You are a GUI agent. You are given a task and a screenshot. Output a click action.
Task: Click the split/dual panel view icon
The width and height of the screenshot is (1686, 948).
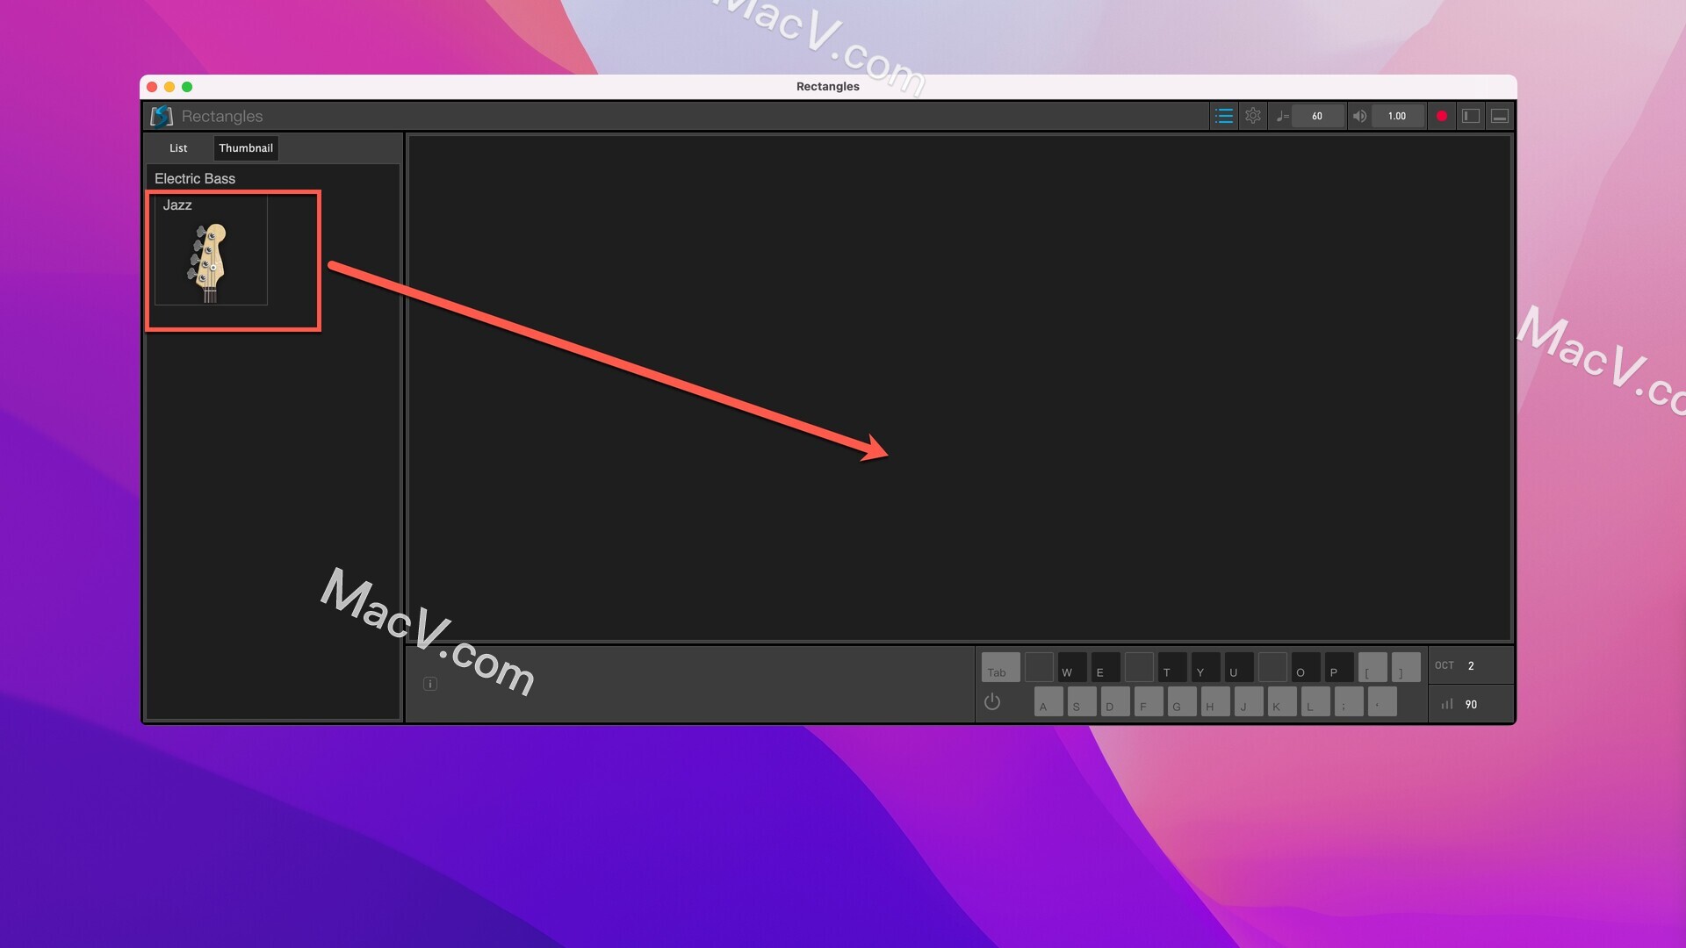pyautogui.click(x=1469, y=116)
